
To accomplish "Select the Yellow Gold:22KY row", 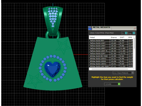I will [111, 54].
